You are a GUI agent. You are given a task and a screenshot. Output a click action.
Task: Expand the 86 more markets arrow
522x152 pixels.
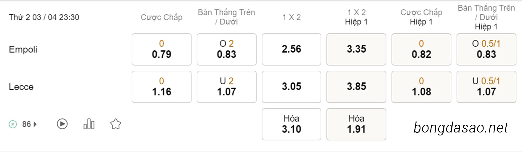point(35,124)
